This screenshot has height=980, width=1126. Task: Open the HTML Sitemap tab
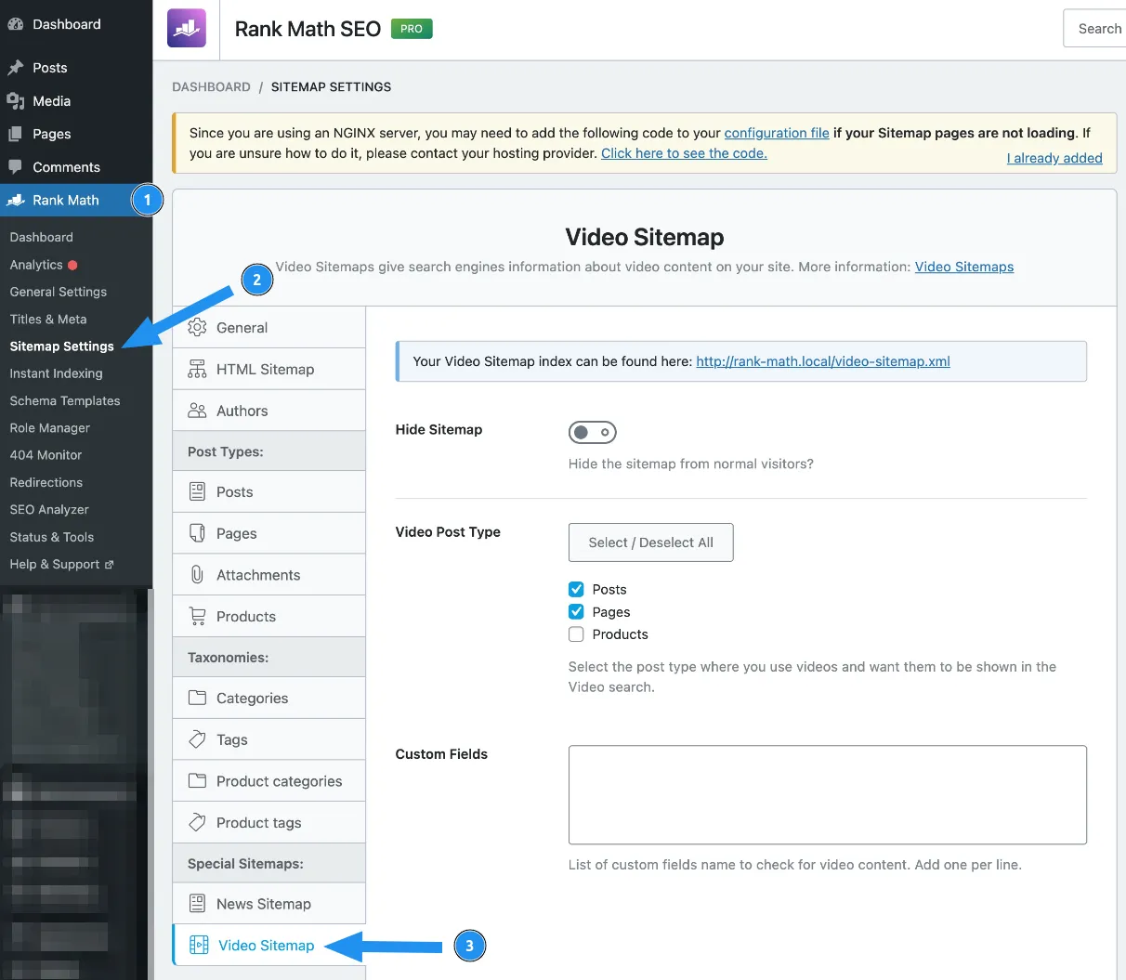(x=269, y=369)
